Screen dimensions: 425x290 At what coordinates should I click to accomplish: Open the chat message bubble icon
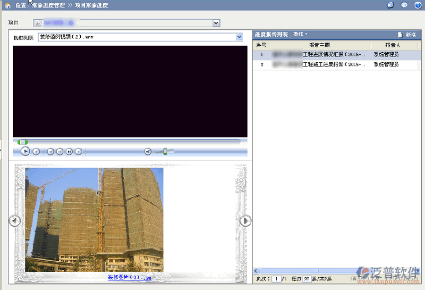coord(404,5)
